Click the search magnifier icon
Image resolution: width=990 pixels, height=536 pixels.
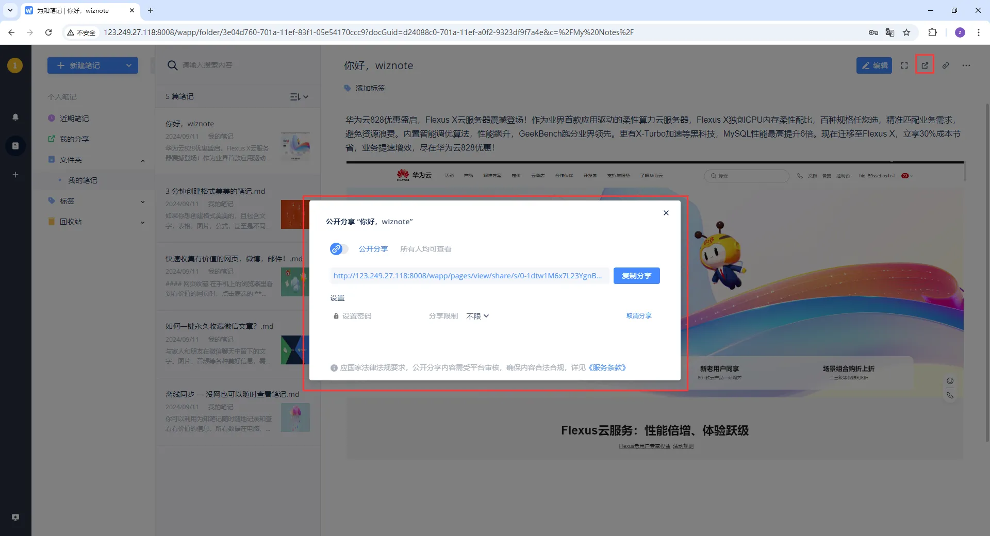click(x=173, y=65)
